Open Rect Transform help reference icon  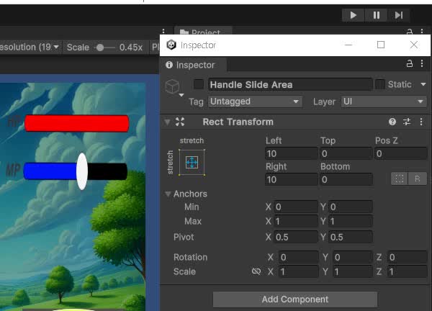click(392, 122)
